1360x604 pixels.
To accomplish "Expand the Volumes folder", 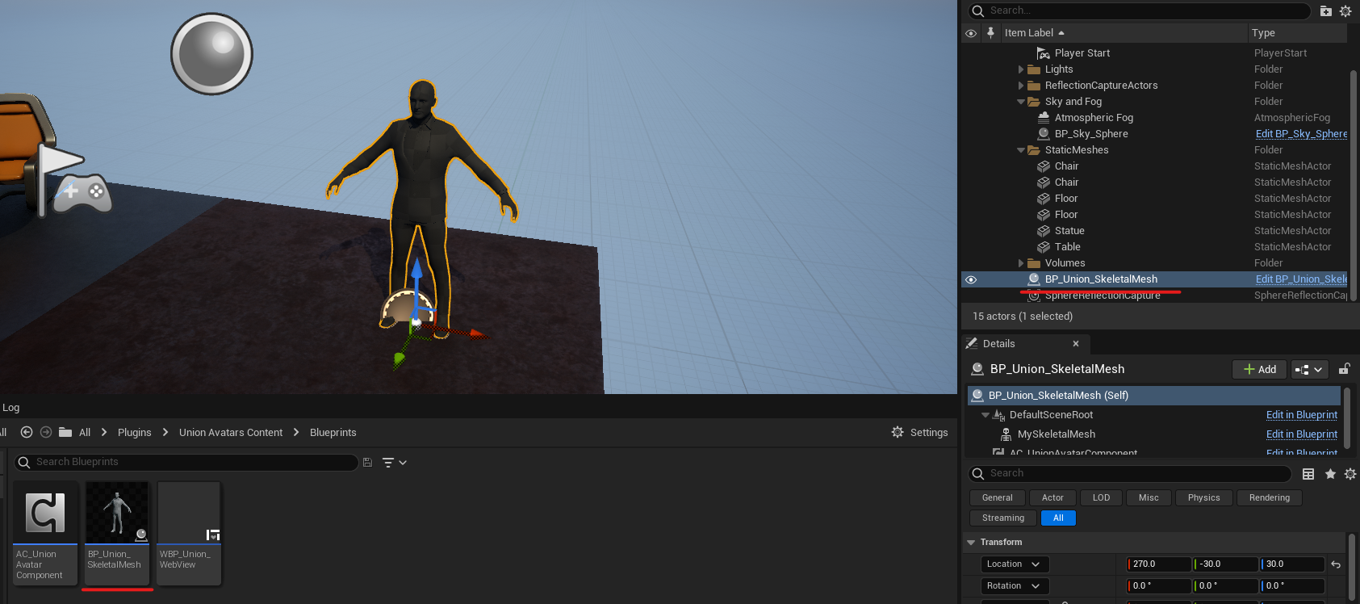I will [1021, 263].
